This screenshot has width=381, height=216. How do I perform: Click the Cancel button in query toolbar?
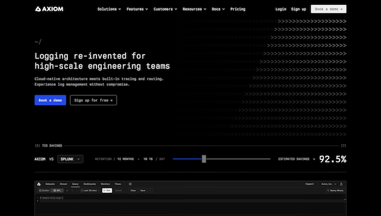point(118,190)
